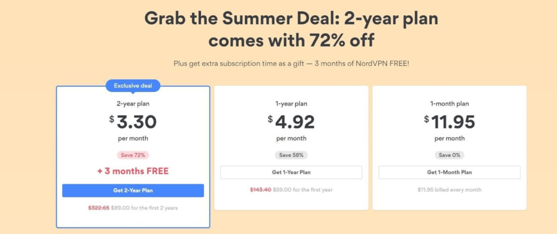557x234 pixels.
Task: Click the $4.92 per month price
Action: [292, 122]
